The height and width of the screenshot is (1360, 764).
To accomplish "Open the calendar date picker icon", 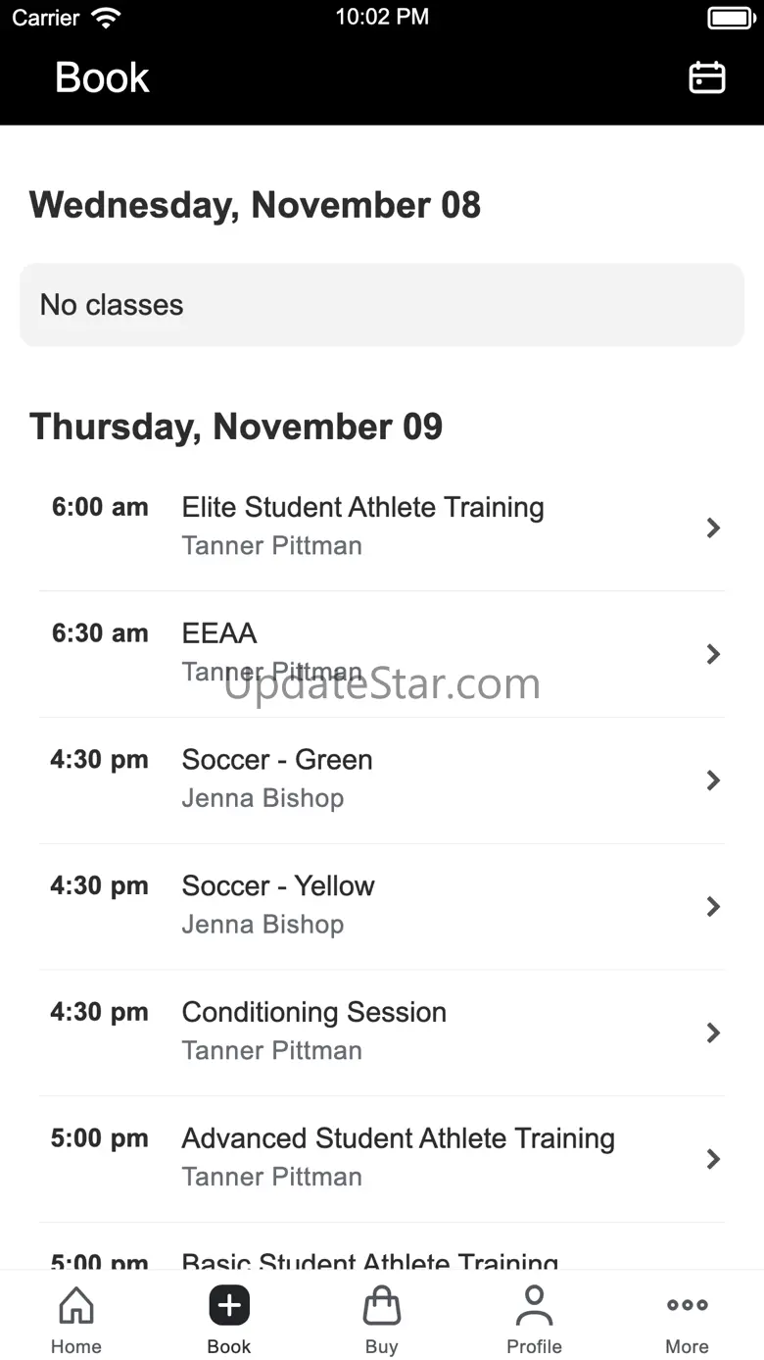I will (x=706, y=77).
